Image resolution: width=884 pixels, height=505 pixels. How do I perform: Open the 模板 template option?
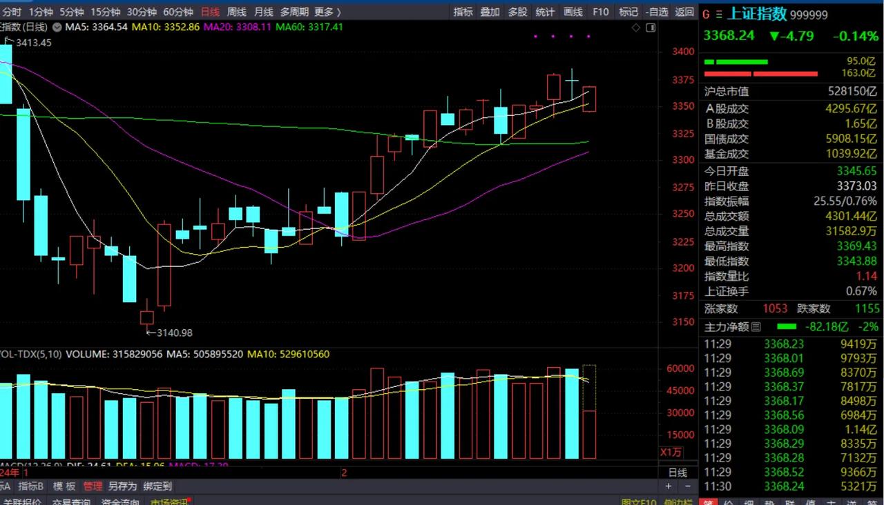click(x=64, y=486)
